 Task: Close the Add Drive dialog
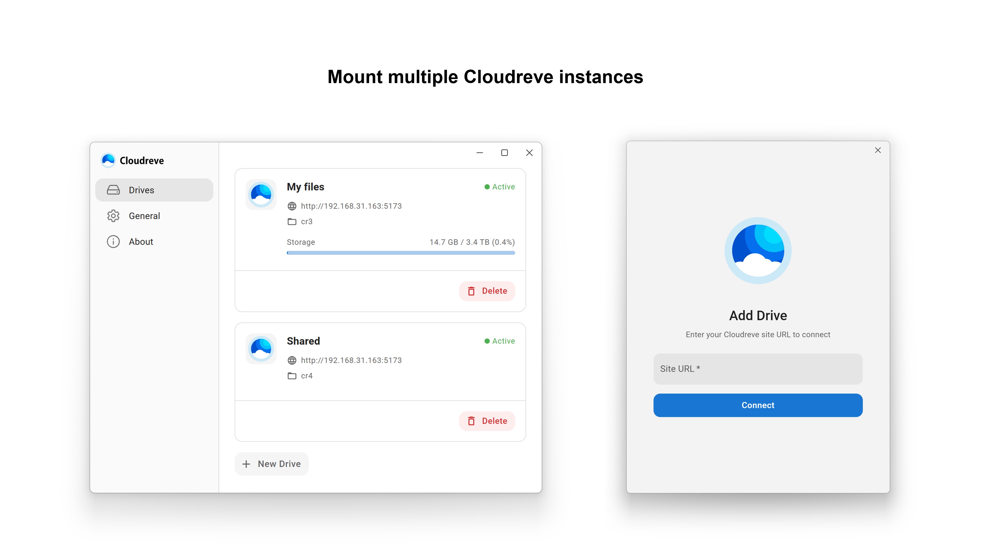pyautogui.click(x=878, y=151)
